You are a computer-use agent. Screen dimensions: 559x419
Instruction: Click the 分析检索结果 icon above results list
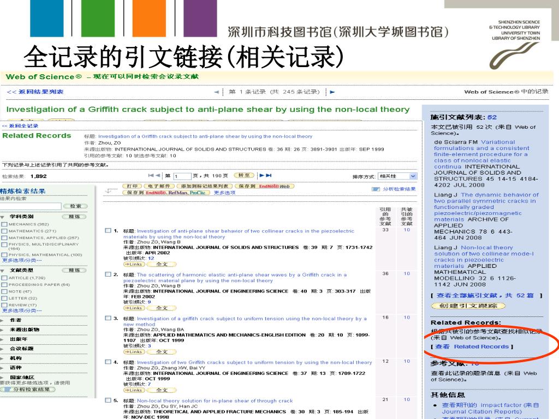[x=376, y=189]
